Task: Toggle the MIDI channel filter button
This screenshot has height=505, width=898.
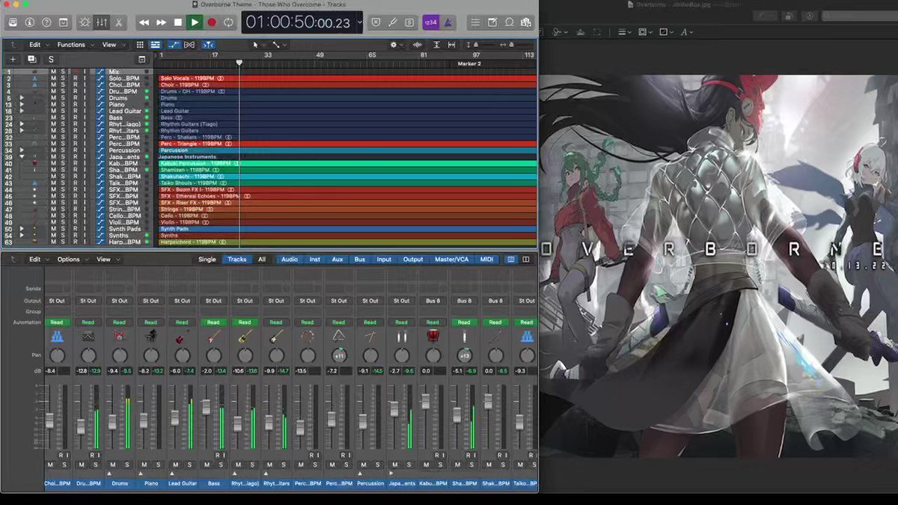Action: coord(486,260)
